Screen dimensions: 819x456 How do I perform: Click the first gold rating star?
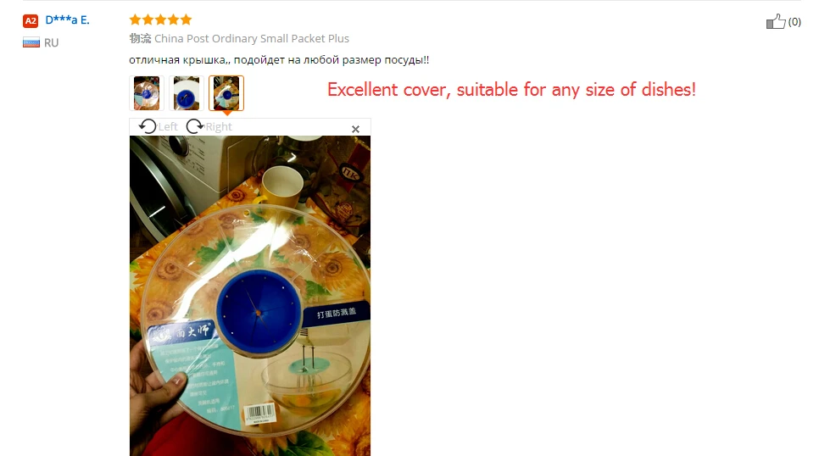(136, 19)
